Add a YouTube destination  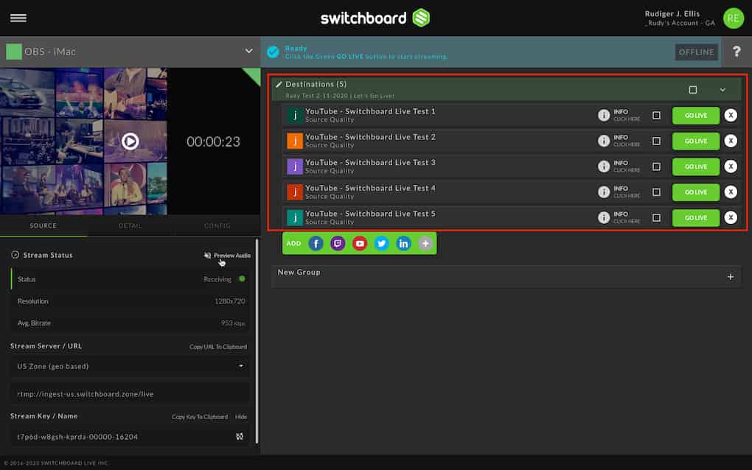coord(360,243)
